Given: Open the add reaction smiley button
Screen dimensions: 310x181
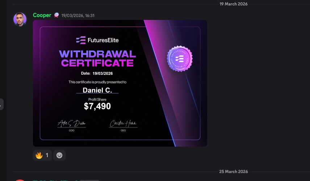Looking at the screenshot, I should [59, 155].
